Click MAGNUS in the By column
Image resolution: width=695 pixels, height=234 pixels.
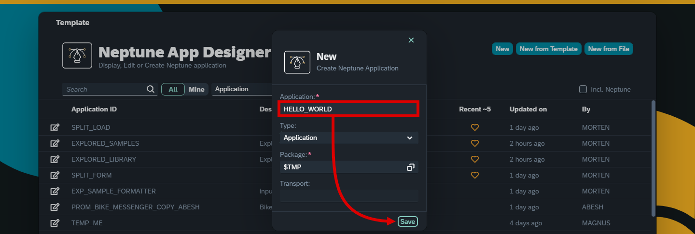(x=596, y=223)
